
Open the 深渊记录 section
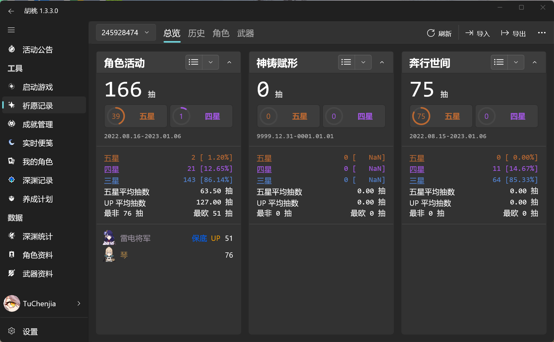pos(37,180)
